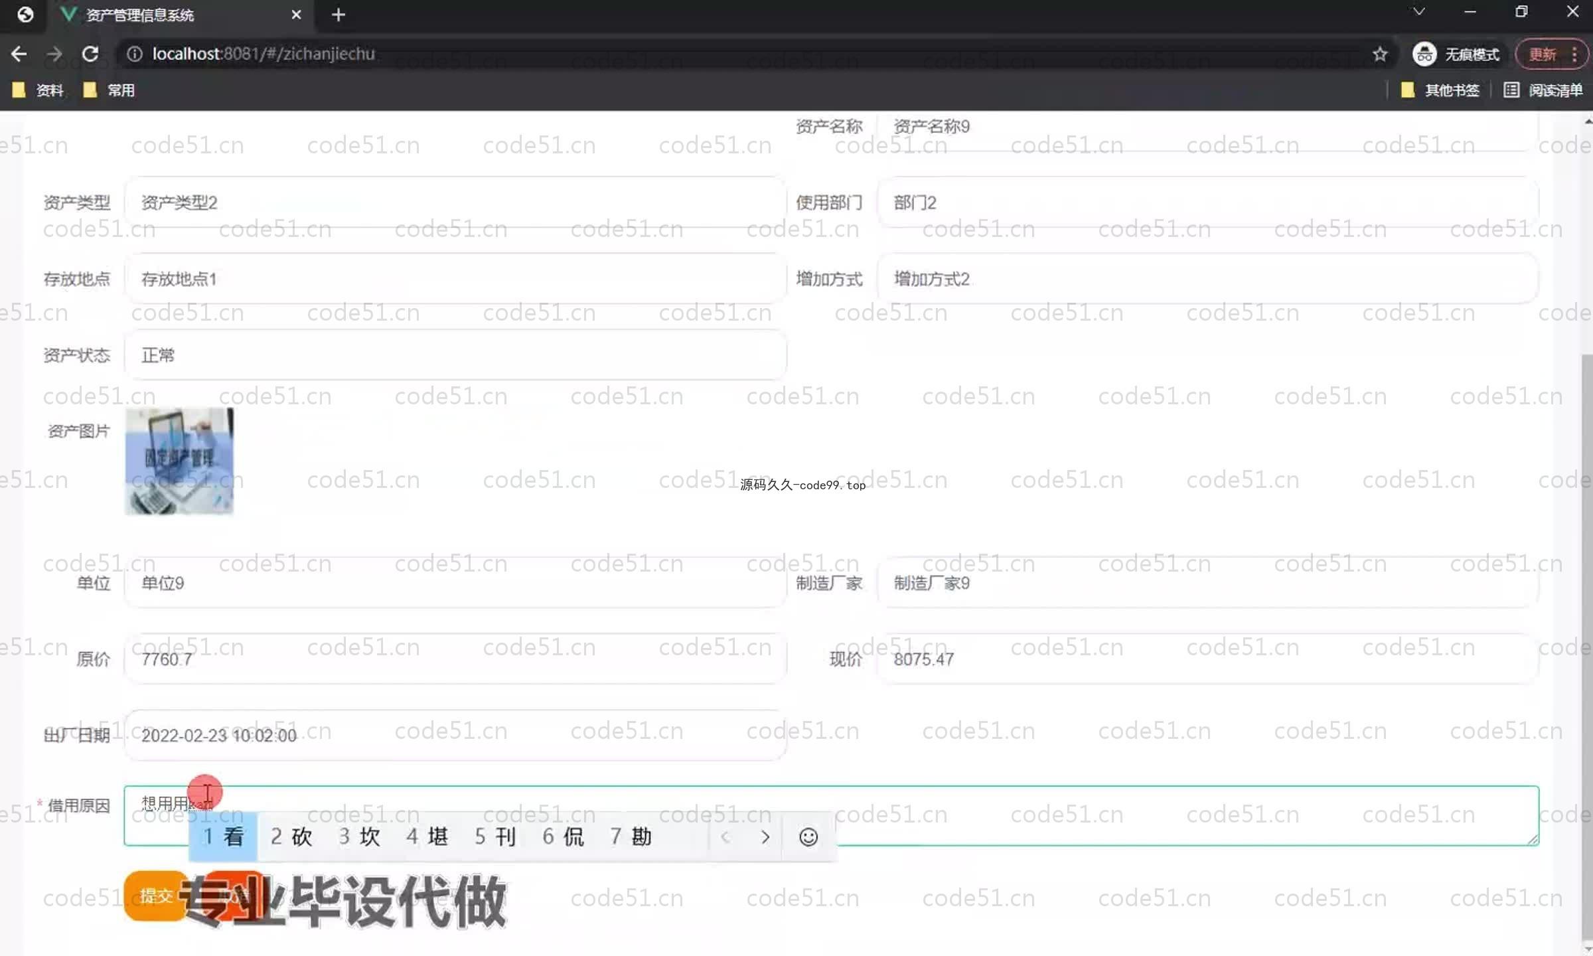The height and width of the screenshot is (956, 1593).
Task: Open the incognito 无痕模式 profile indicator
Action: (x=1456, y=54)
